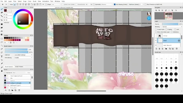The image size is (183, 103).
Task: Check the Reference checkbox
Action: click(x=172, y=32)
